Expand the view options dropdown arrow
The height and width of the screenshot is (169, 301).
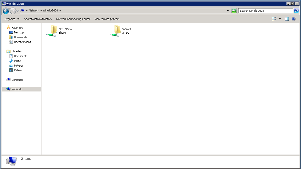280,19
